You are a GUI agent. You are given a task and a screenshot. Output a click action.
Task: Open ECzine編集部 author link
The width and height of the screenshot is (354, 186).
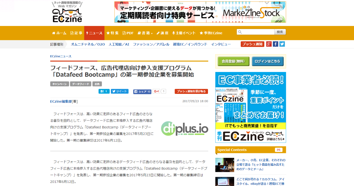[x=61, y=101]
